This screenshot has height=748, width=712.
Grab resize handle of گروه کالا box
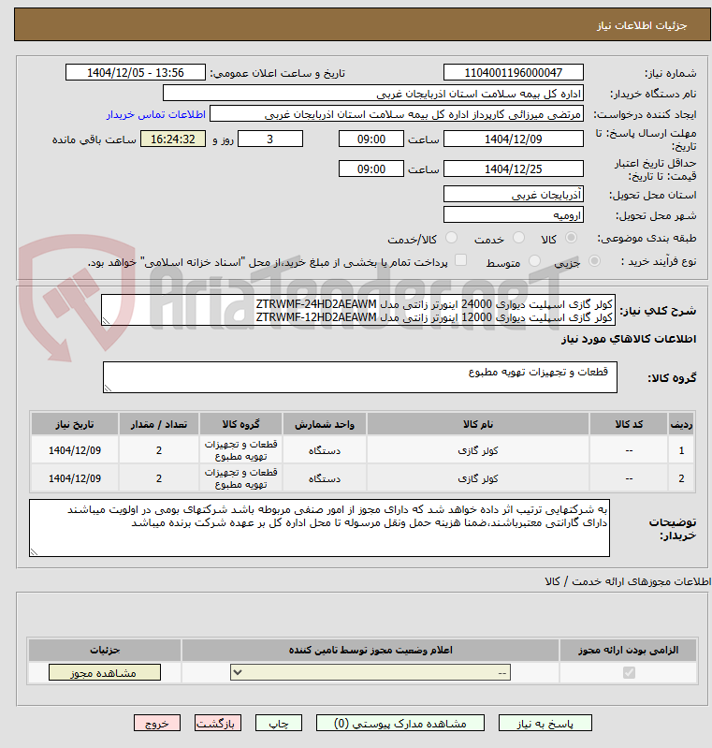pyautogui.click(x=108, y=389)
